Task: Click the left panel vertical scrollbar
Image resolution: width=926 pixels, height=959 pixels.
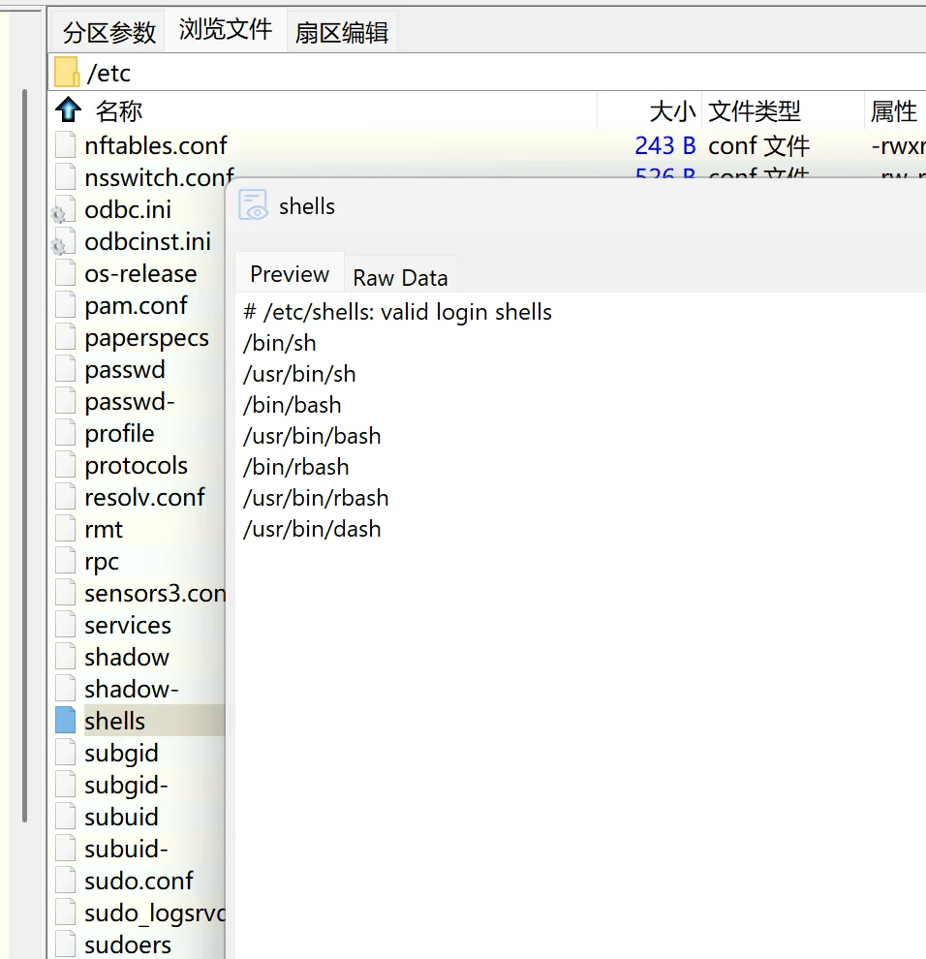Action: (x=25, y=455)
